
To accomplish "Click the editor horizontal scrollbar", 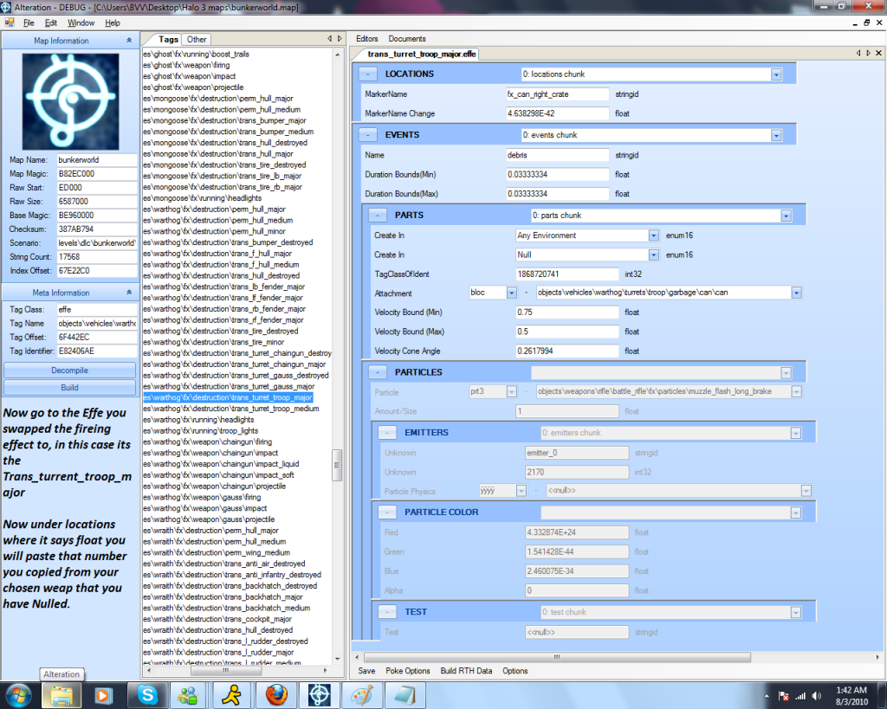I will pyautogui.click(x=557, y=657).
